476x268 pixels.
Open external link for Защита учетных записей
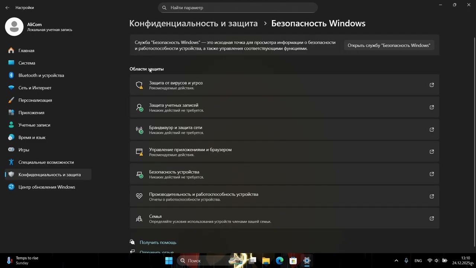tap(432, 107)
